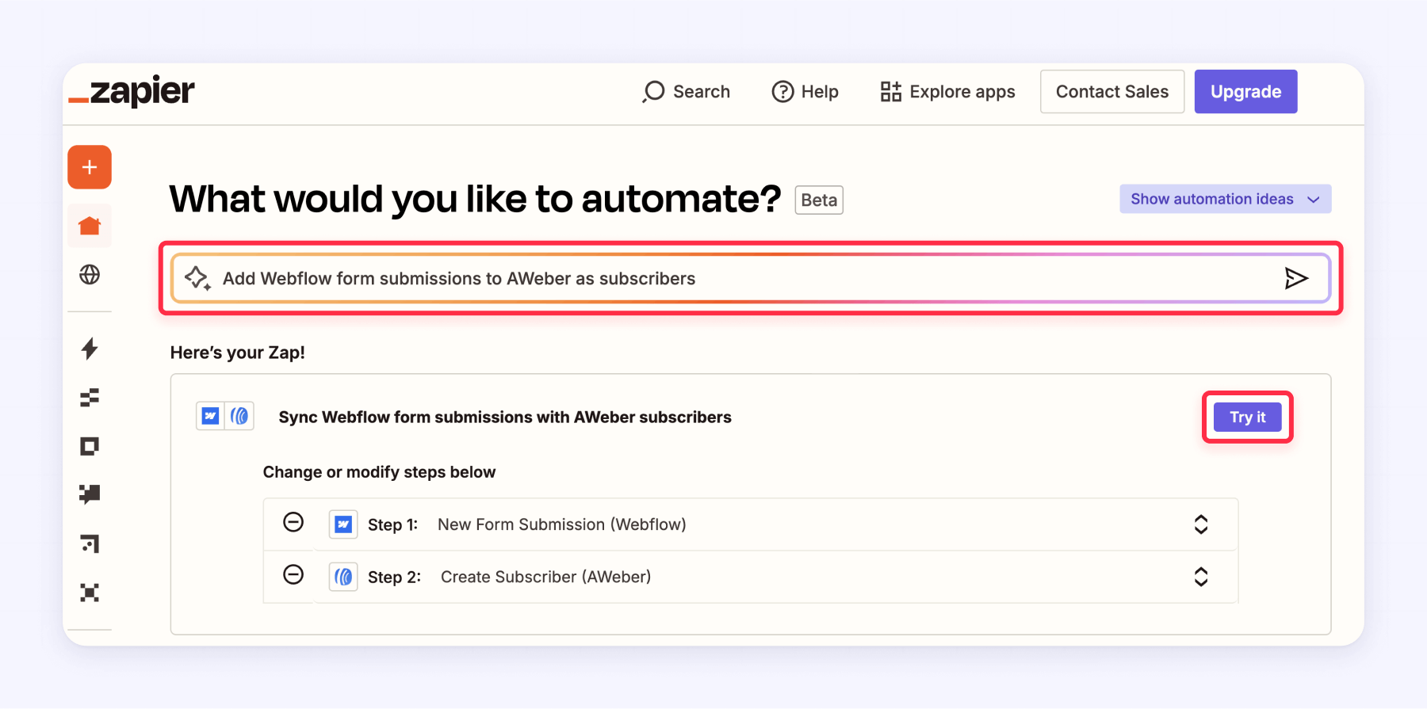This screenshot has height=709, width=1427.
Task: Open the Agents sidebar icon at bottom
Action: (x=90, y=593)
